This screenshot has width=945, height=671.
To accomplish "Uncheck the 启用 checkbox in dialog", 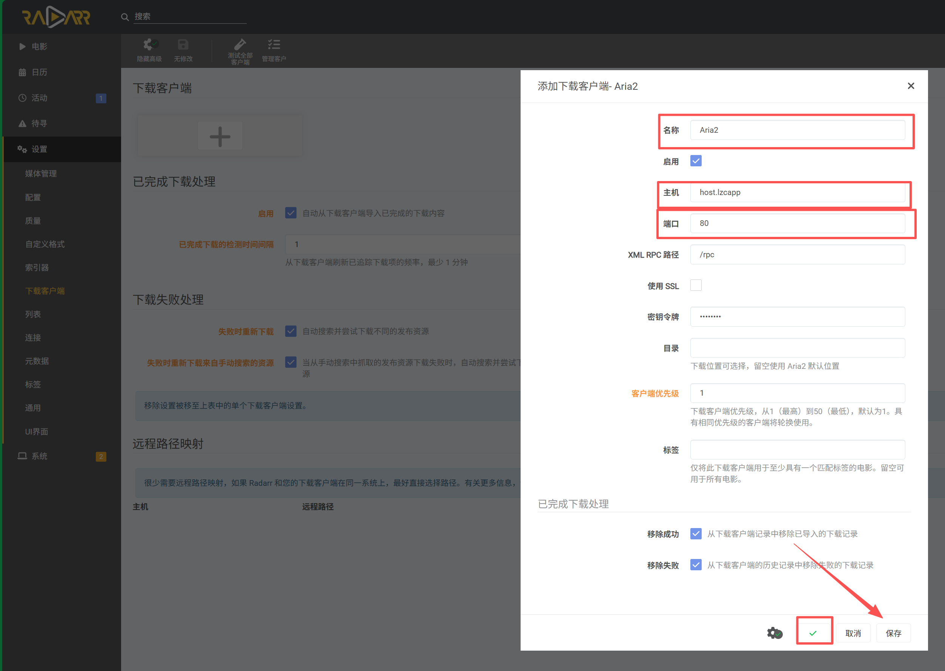I will [696, 161].
